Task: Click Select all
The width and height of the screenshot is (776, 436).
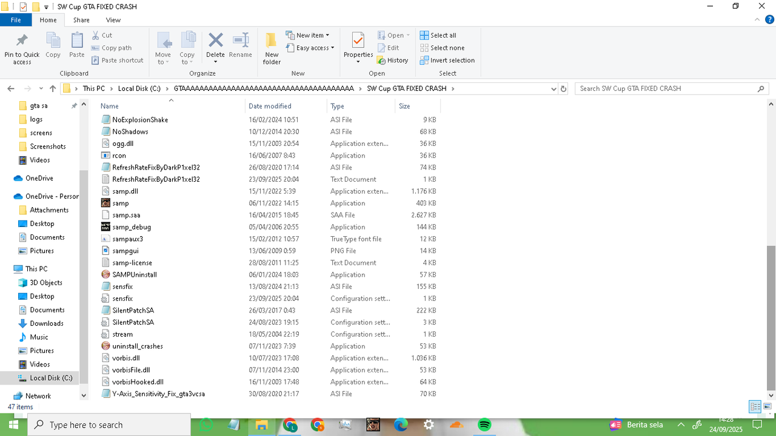Action: [x=438, y=35]
